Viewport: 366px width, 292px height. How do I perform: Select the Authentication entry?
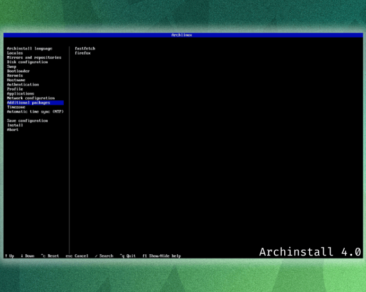[23, 84]
